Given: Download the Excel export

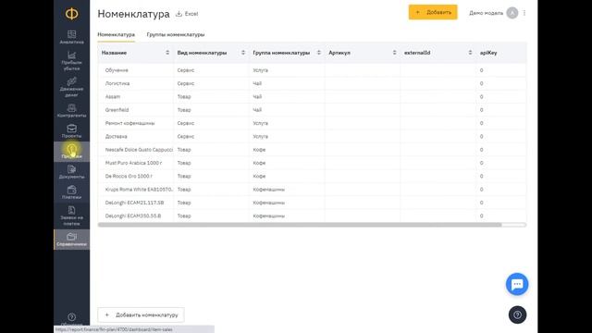Looking at the screenshot, I should click(187, 14).
